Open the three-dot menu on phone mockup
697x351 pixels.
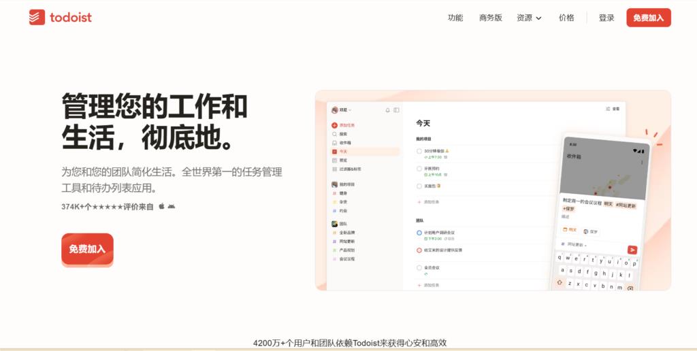pyautogui.click(x=641, y=163)
